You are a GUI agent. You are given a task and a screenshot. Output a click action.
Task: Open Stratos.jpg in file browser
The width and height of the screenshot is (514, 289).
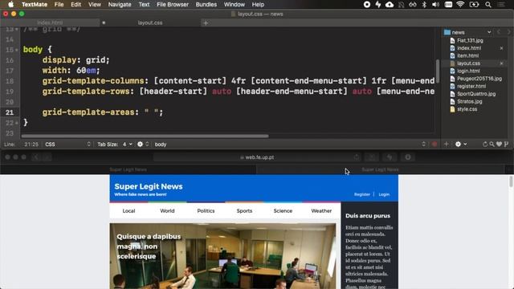coord(469,101)
